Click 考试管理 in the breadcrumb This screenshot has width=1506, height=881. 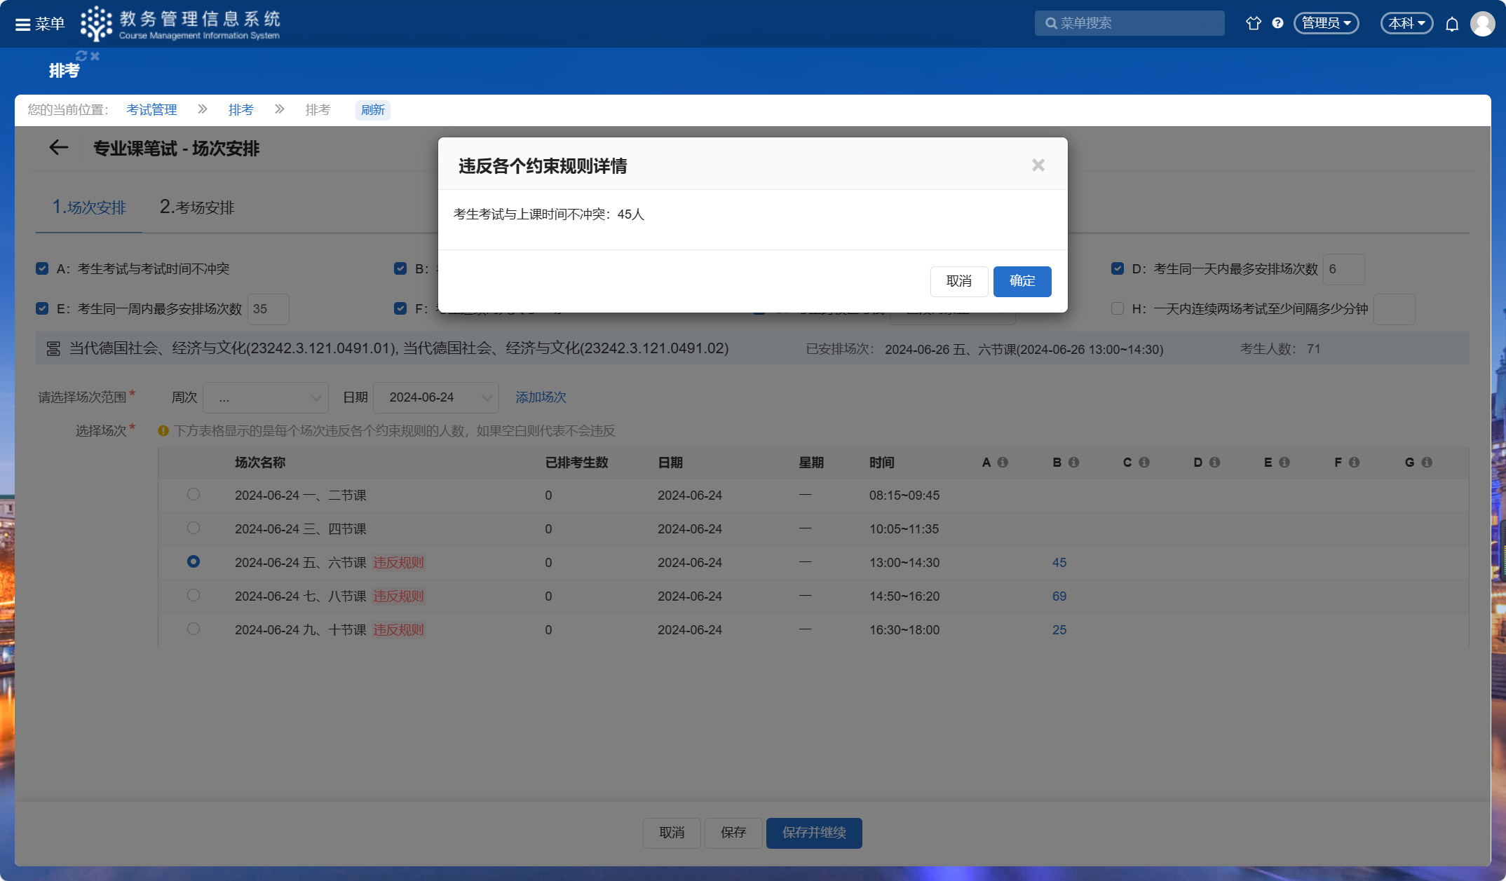pyautogui.click(x=151, y=110)
